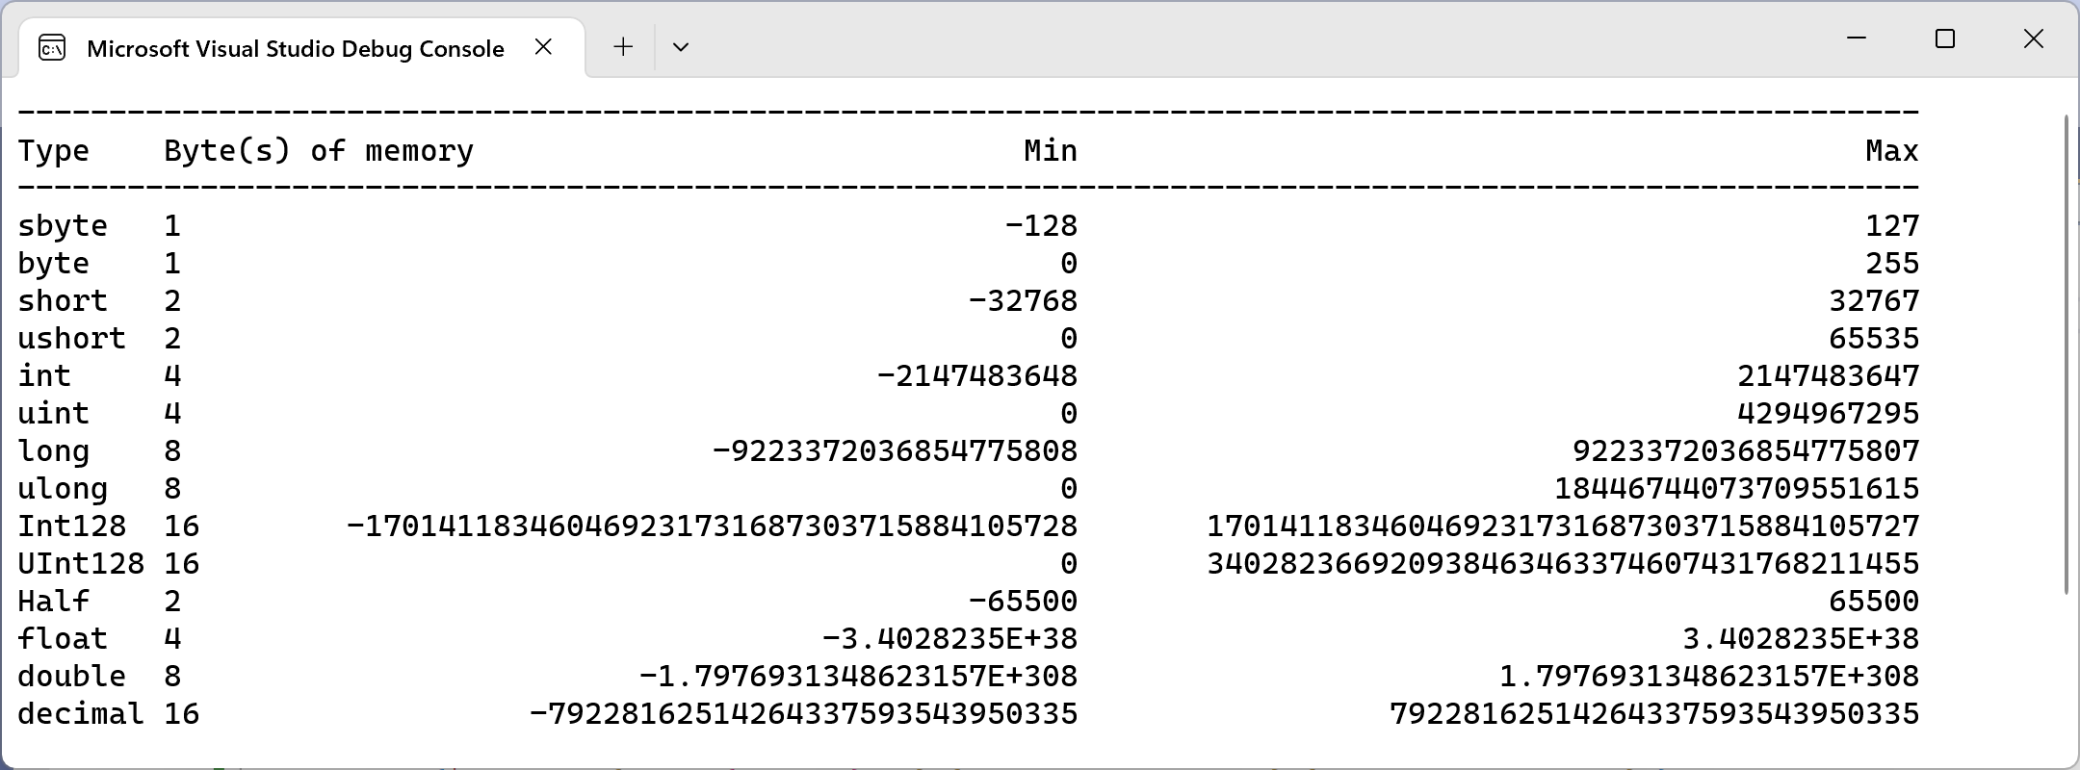Image resolution: width=2080 pixels, height=770 pixels.
Task: Click the 'UInt128' type name
Action: click(x=81, y=564)
